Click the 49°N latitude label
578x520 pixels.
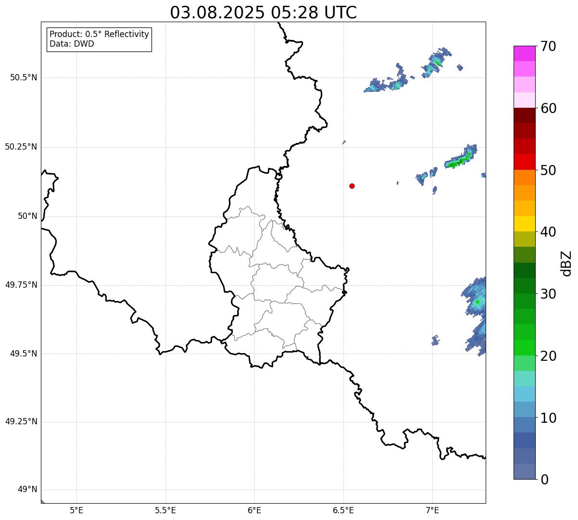27,490
